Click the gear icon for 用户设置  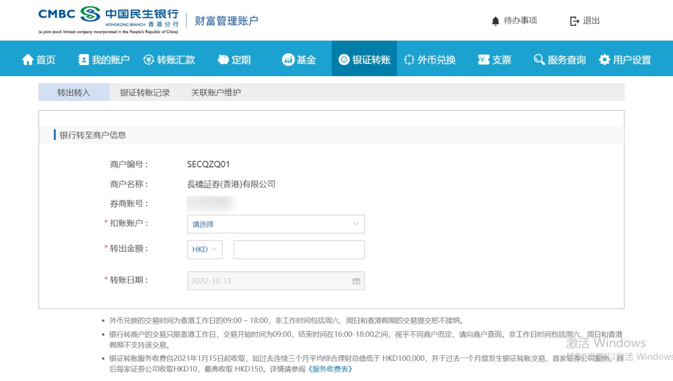[x=605, y=59]
